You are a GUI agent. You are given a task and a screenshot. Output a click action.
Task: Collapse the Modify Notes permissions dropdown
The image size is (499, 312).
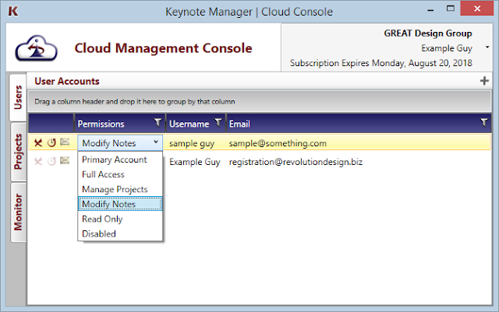click(x=156, y=143)
